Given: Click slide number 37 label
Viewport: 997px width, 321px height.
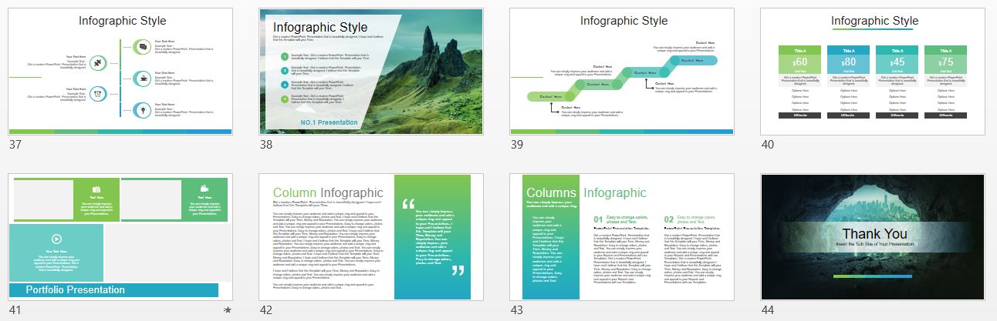Looking at the screenshot, I should (x=15, y=145).
